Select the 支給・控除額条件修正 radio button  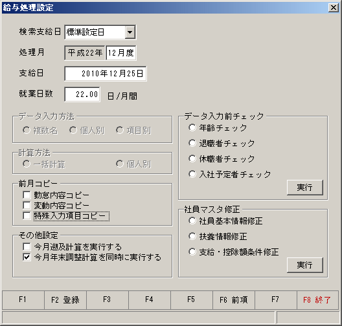tap(192, 252)
